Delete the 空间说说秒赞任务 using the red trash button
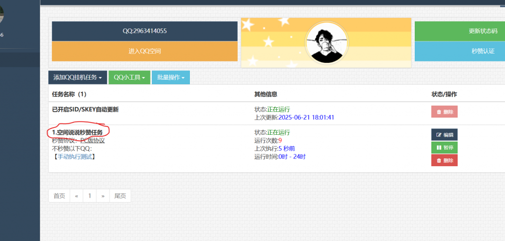Screen dimensions: 505x241 pos(444,160)
